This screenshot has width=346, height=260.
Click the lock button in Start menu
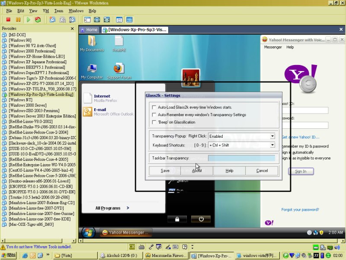point(177,219)
